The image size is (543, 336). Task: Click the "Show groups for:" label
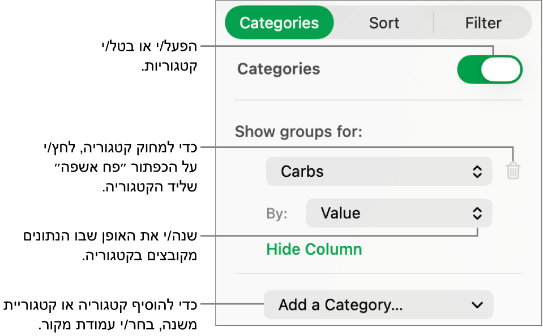tap(298, 132)
